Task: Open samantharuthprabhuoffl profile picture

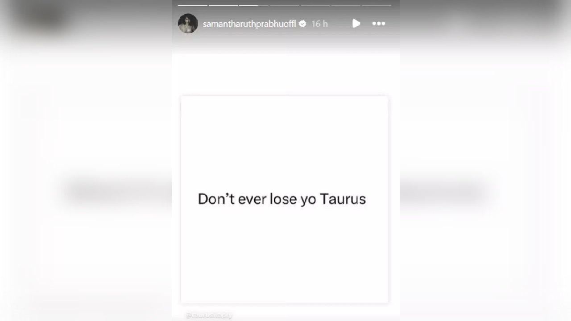Action: click(188, 24)
